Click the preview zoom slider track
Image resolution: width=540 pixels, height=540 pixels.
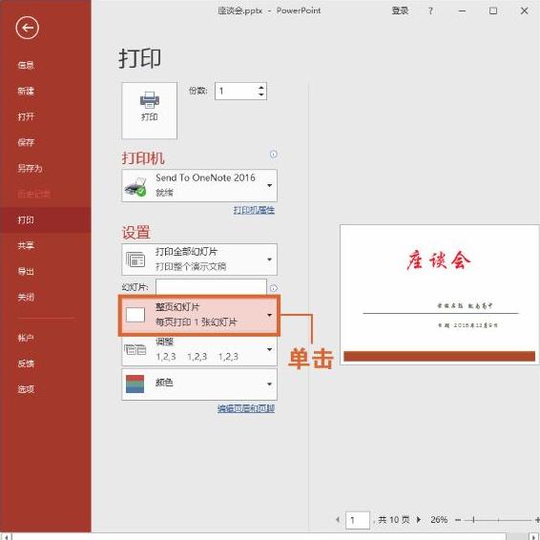click(x=498, y=520)
